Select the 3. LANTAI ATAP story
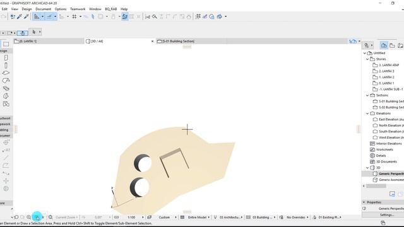The width and height of the screenshot is (404, 227). point(389,65)
